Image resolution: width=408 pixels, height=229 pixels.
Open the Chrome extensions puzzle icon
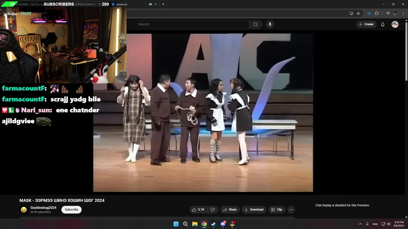[x=376, y=13]
